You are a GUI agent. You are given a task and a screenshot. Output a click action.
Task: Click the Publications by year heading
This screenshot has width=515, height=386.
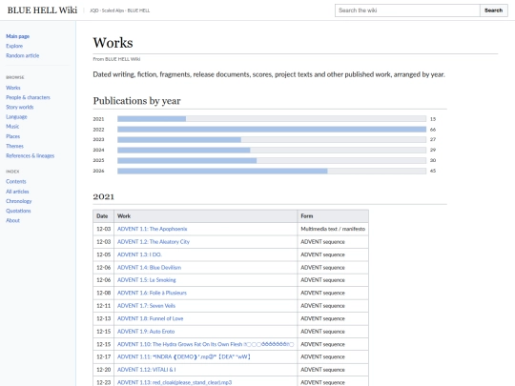pyautogui.click(x=137, y=101)
